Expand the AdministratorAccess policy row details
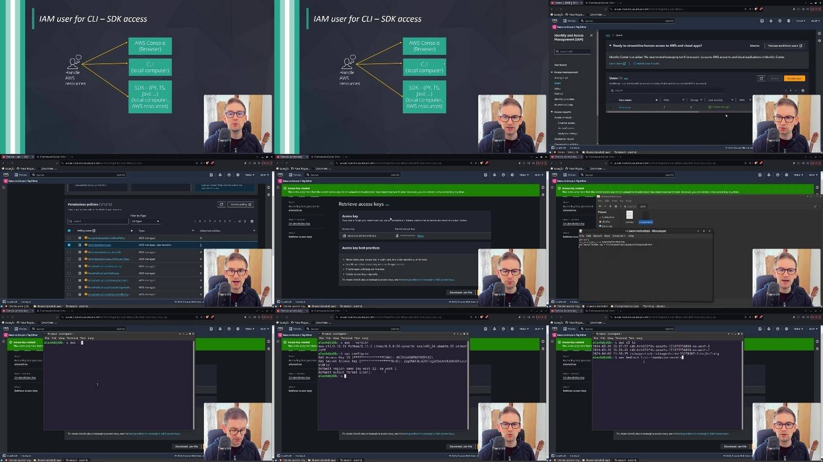Viewport: 823px width, 462px height. [x=79, y=245]
